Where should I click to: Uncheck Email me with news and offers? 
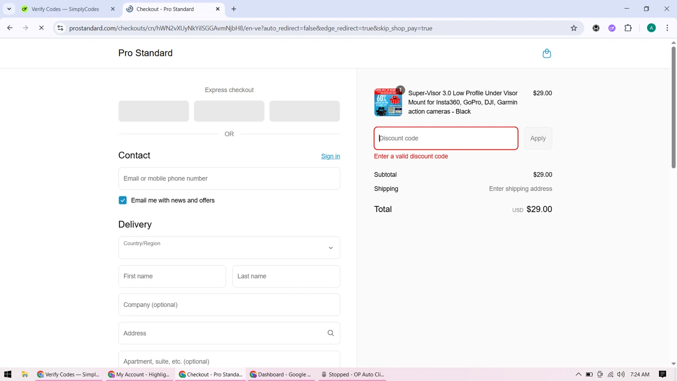[123, 200]
